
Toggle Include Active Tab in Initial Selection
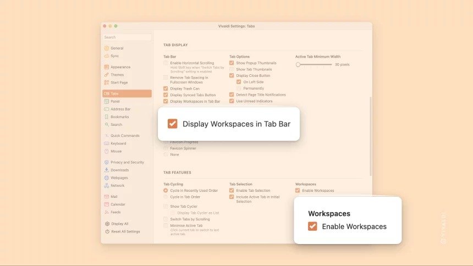[x=232, y=197]
